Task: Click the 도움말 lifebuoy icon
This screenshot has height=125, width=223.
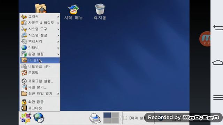Action: tap(24, 73)
